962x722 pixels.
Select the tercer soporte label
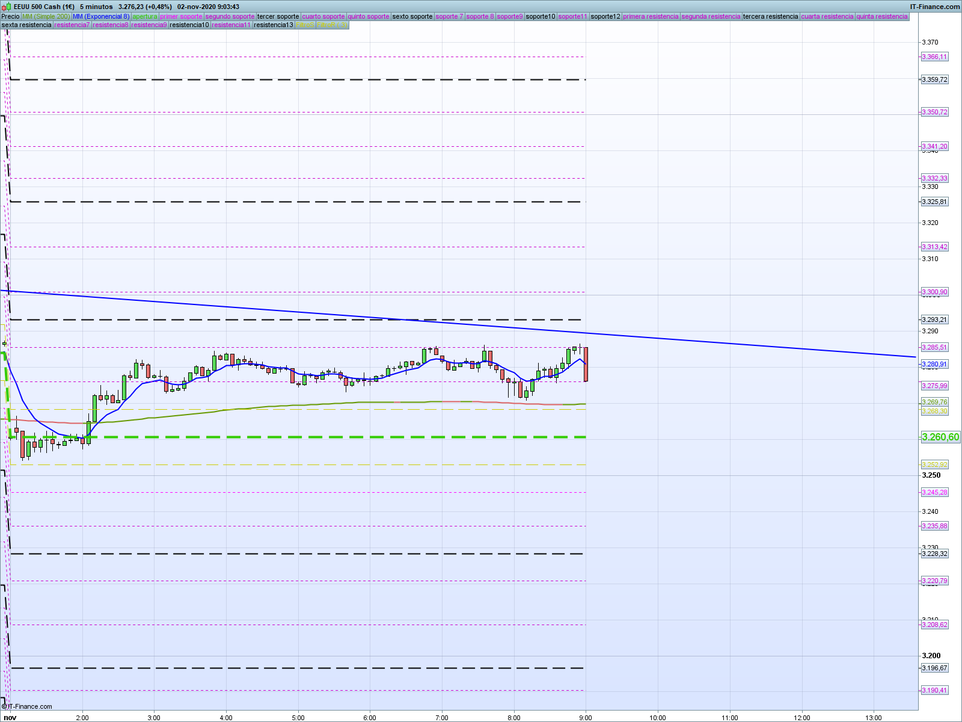point(278,16)
